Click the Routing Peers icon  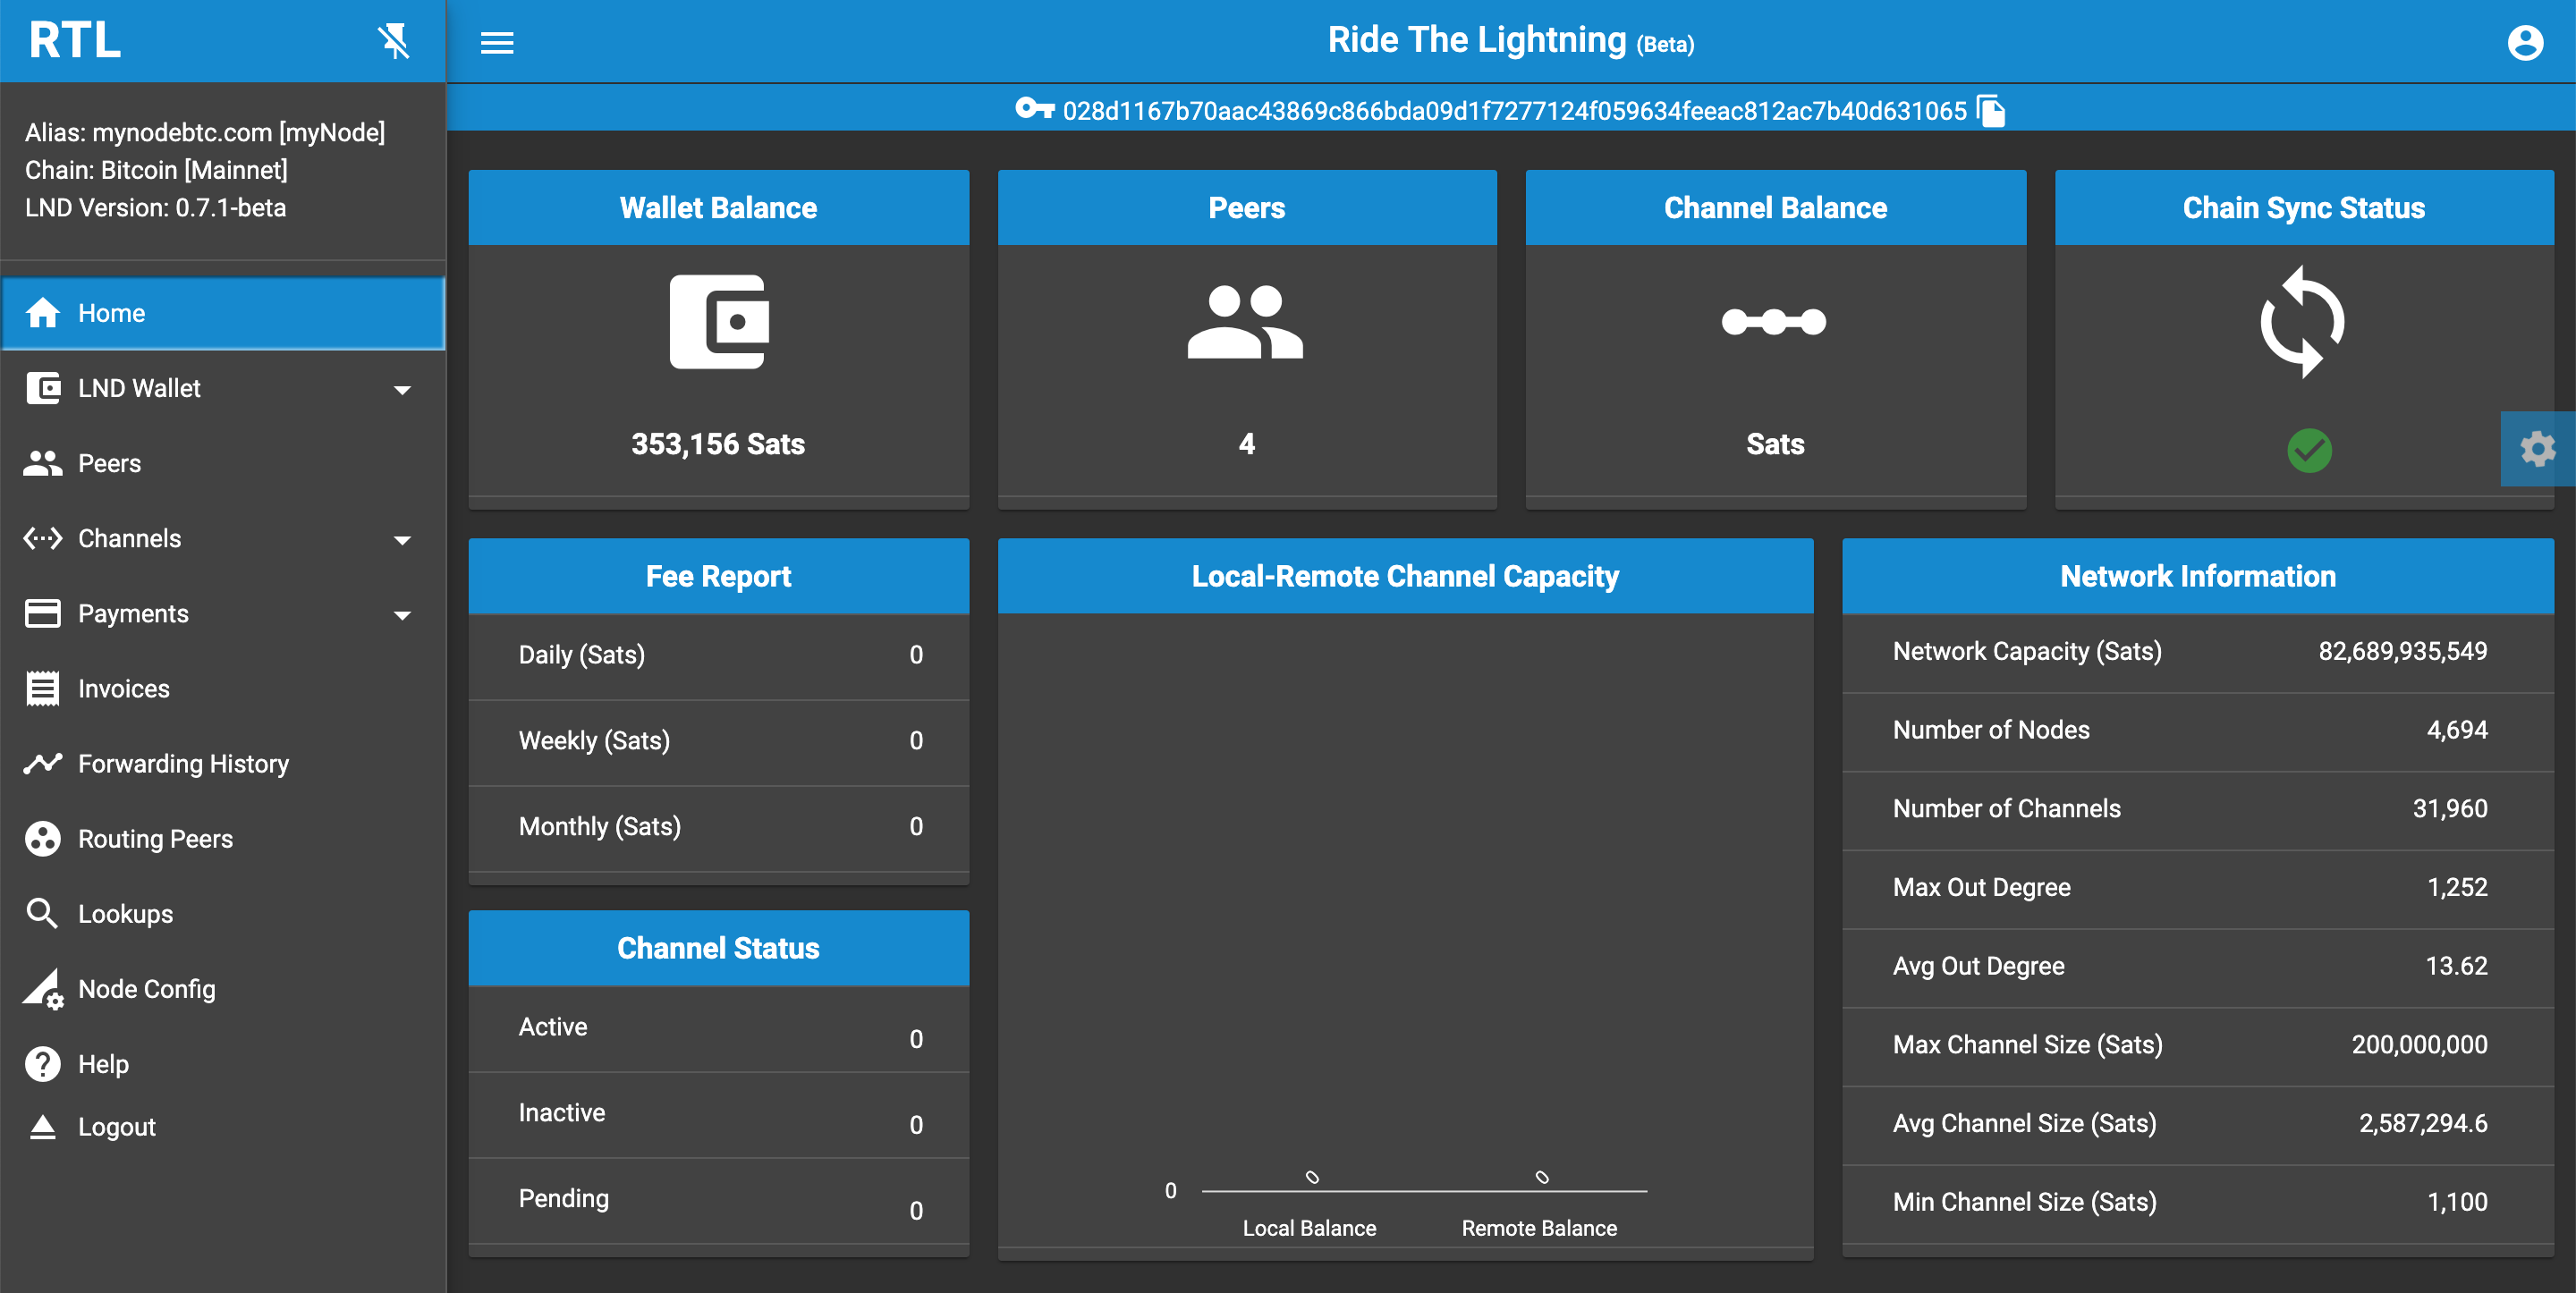[x=42, y=838]
